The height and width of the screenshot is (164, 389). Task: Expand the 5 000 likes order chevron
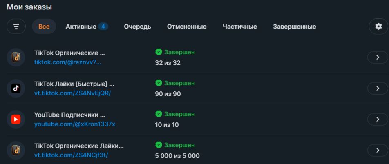[x=378, y=151]
